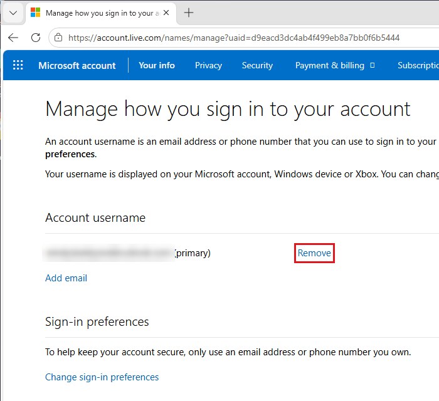Click the Sign-in preferences heading
The width and height of the screenshot is (439, 401).
(97, 321)
